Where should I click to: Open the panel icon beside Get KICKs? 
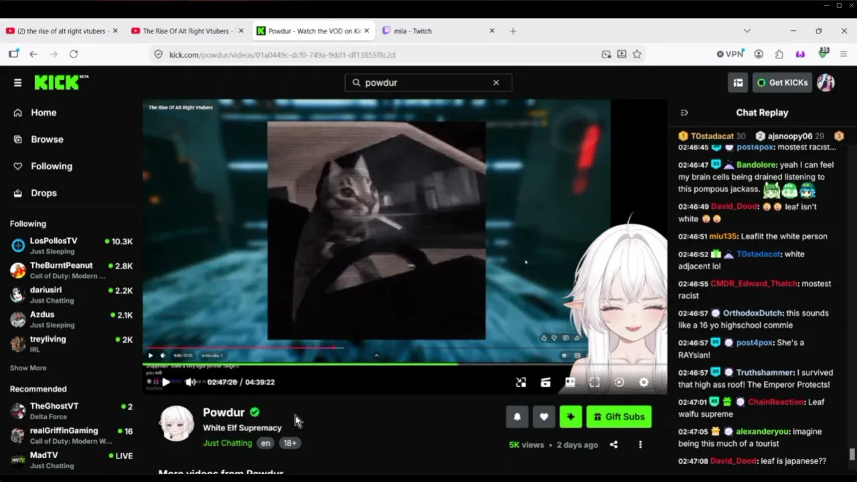[738, 82]
